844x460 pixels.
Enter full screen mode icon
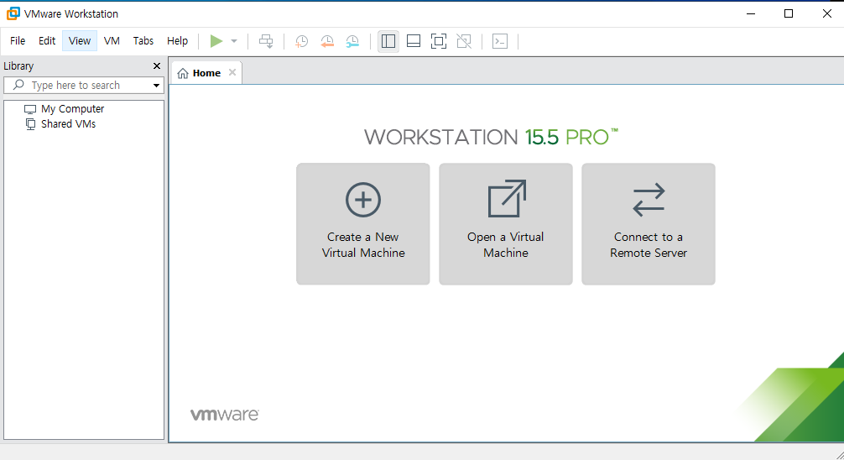439,41
